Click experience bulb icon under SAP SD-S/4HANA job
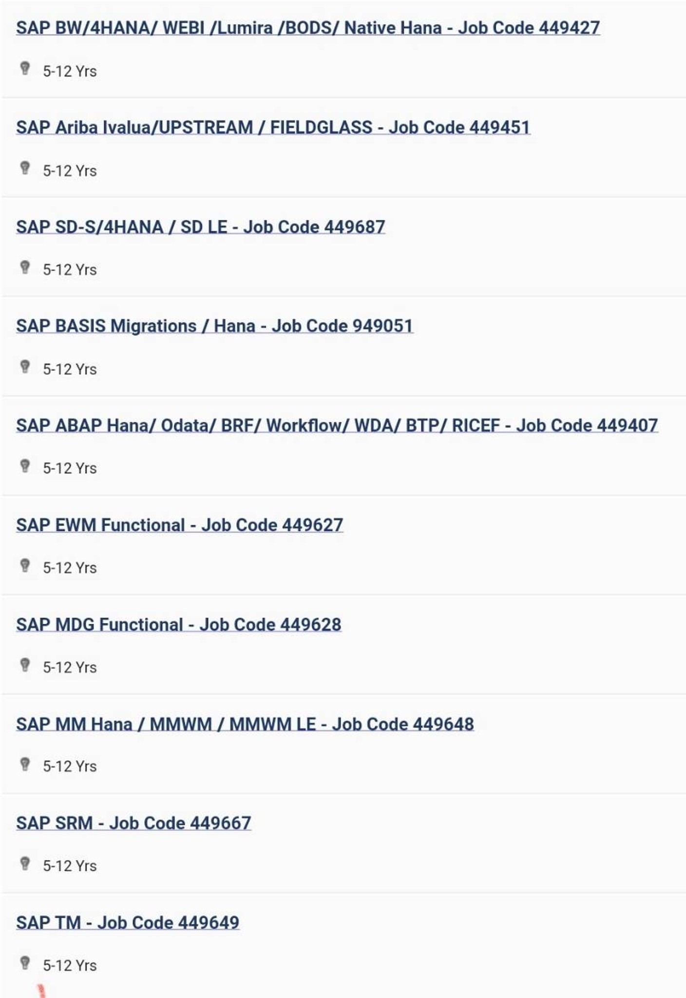The image size is (686, 998). (25, 267)
